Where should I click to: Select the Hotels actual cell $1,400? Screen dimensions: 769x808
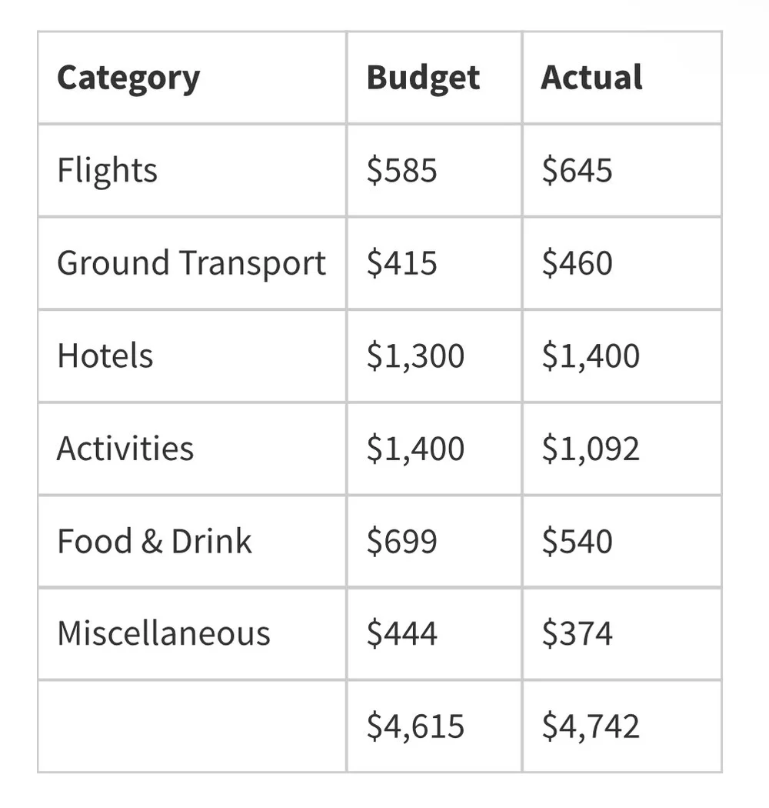(x=621, y=356)
